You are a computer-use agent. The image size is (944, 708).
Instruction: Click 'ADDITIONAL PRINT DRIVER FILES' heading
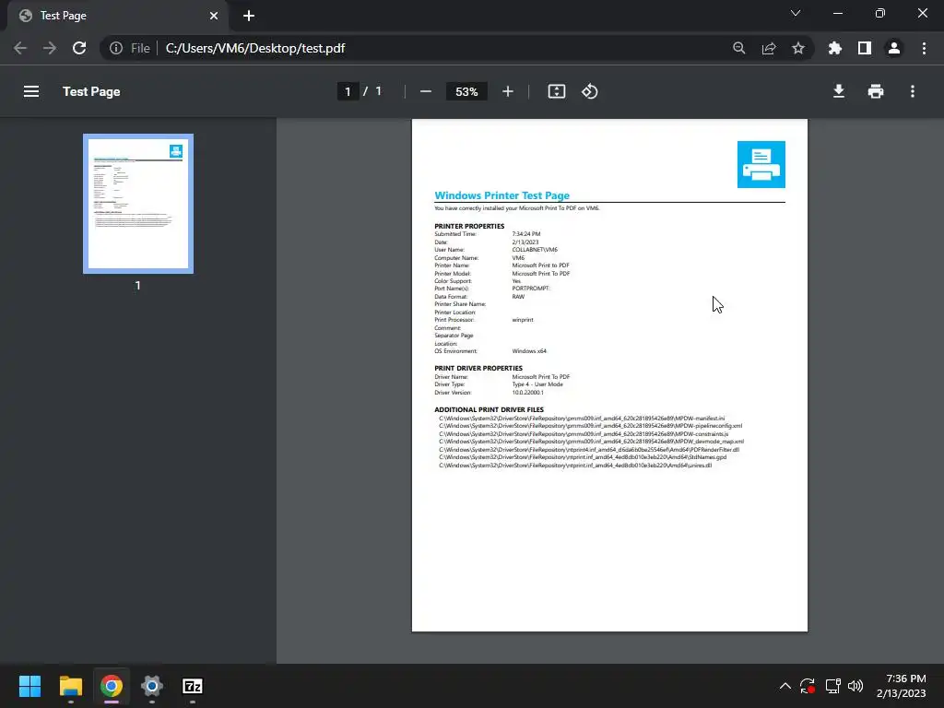[x=489, y=409]
